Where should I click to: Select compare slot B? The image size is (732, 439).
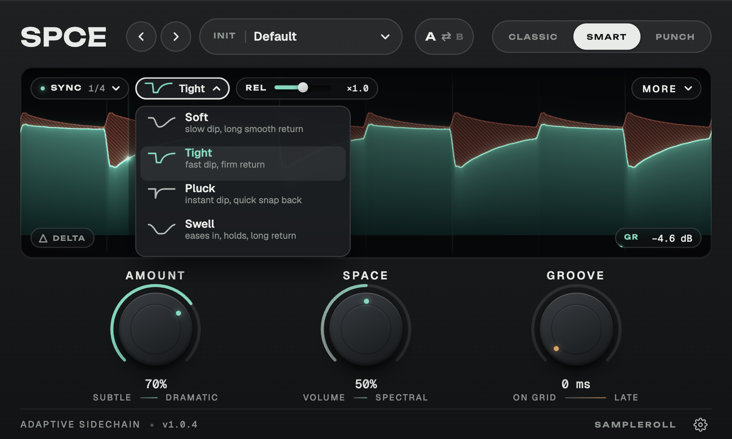[460, 37]
